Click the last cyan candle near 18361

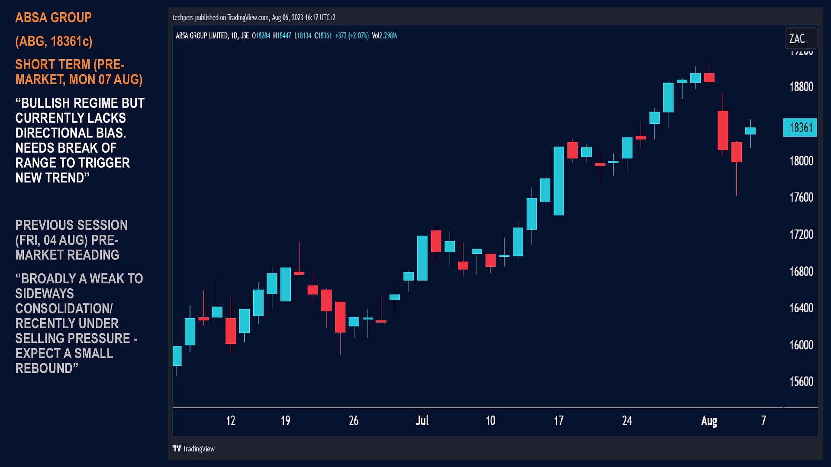click(750, 131)
